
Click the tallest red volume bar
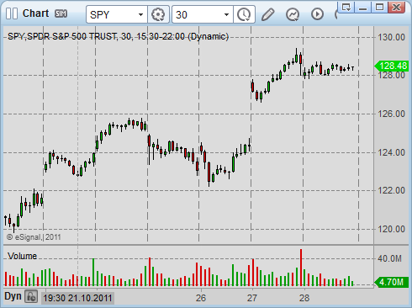pos(301,268)
